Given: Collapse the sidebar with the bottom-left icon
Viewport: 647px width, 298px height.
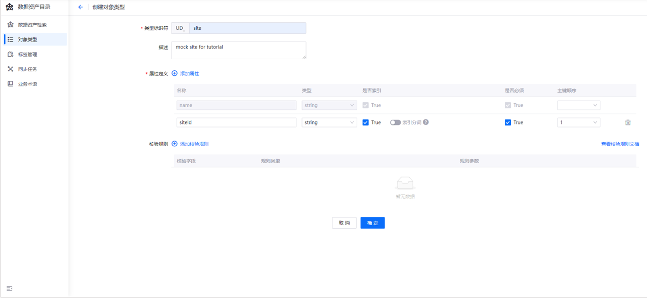Looking at the screenshot, I should [x=9, y=288].
